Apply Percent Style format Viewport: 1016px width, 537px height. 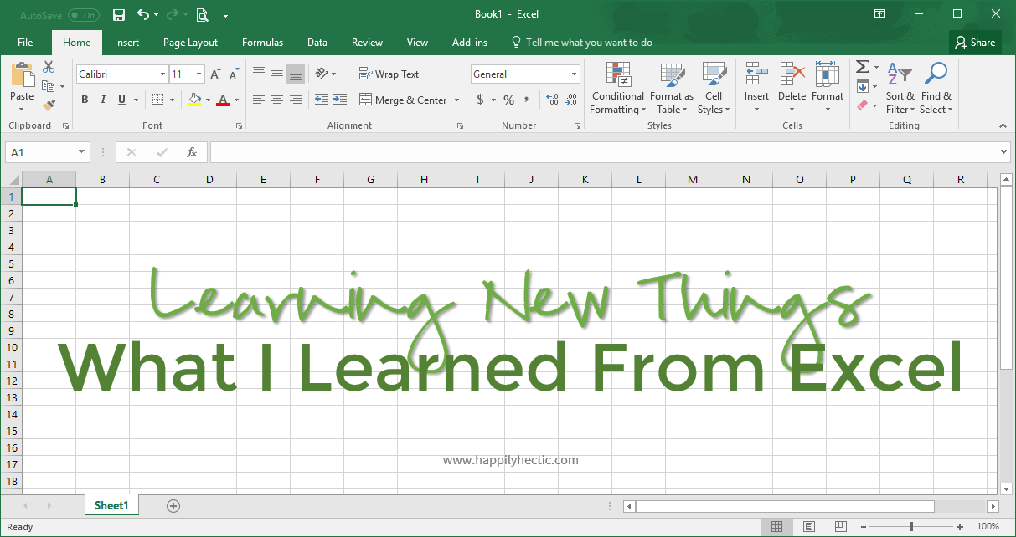(508, 100)
